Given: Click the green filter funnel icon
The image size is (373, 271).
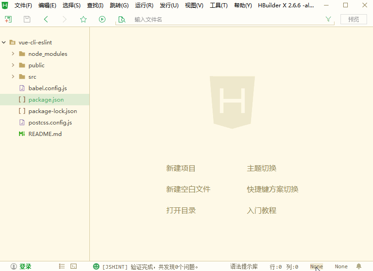Looking at the screenshot, I should (328, 19).
